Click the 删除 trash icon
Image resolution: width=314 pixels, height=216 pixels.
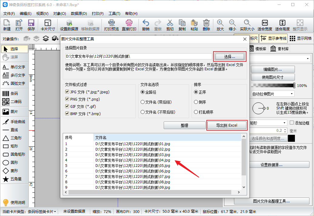[x=206, y=25]
